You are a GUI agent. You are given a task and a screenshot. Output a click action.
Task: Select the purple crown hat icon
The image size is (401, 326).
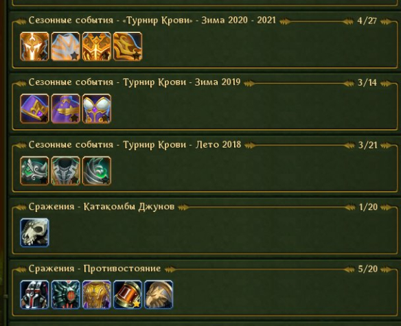coord(34,108)
